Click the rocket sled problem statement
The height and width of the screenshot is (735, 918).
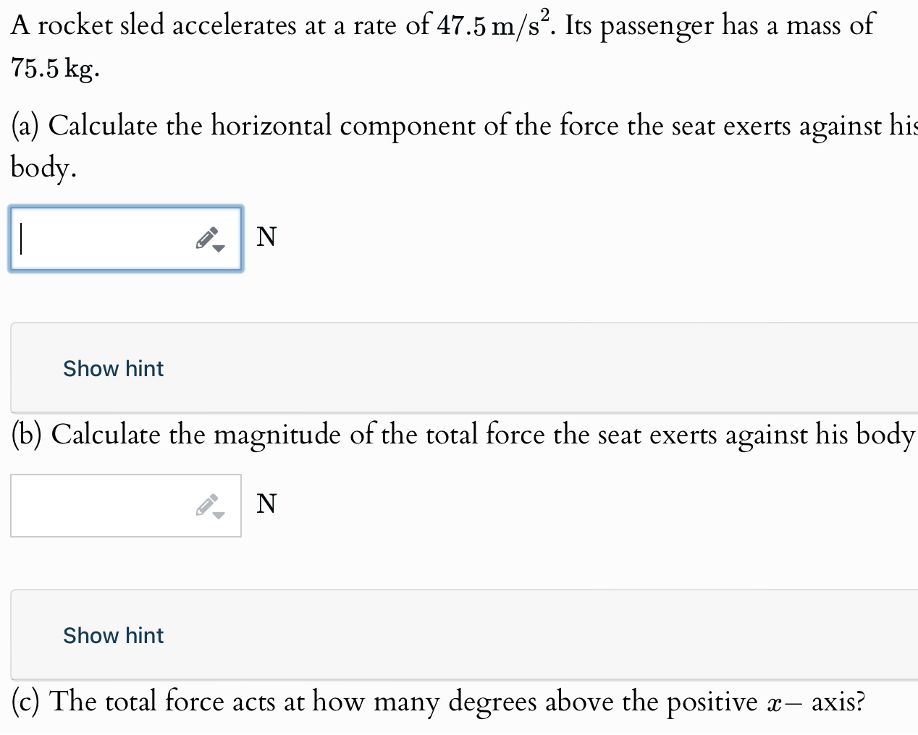(x=443, y=46)
